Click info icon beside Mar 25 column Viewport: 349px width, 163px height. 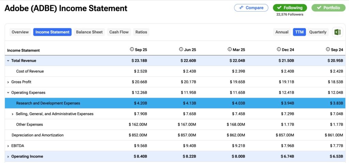point(230,49)
